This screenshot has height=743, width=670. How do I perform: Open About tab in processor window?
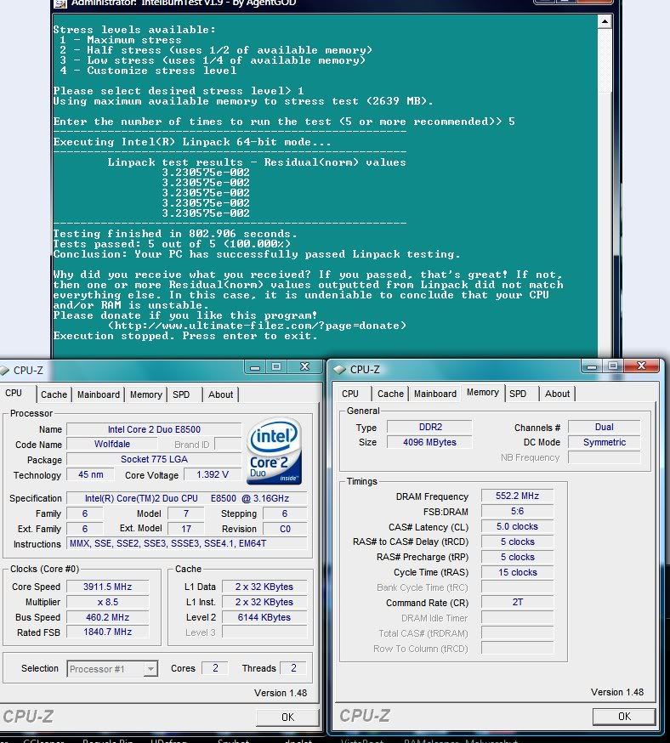point(221,394)
